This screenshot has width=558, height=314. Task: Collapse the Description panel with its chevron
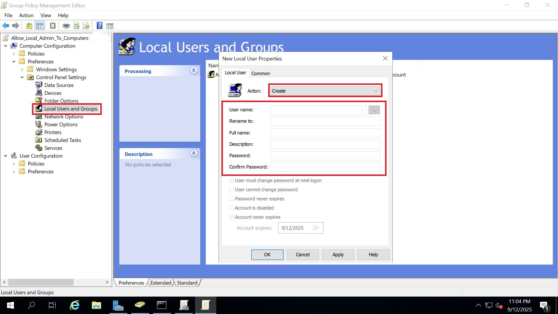click(x=194, y=153)
